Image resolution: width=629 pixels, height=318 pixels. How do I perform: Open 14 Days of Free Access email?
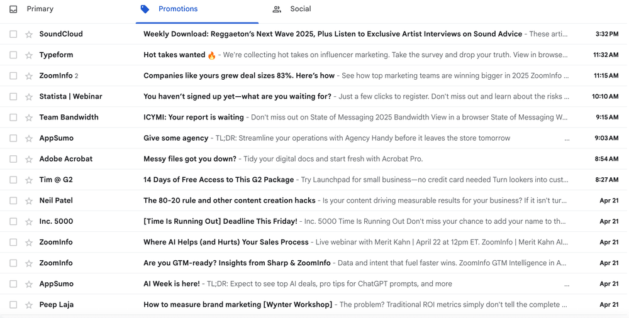click(x=219, y=180)
